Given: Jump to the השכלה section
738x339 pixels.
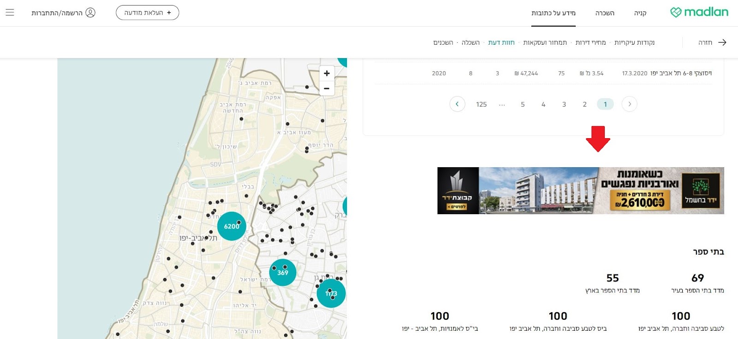Looking at the screenshot, I should click(x=470, y=42).
